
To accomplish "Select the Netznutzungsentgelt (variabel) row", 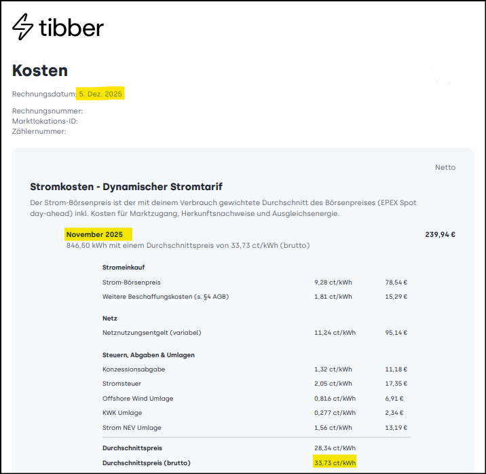I will [152, 333].
